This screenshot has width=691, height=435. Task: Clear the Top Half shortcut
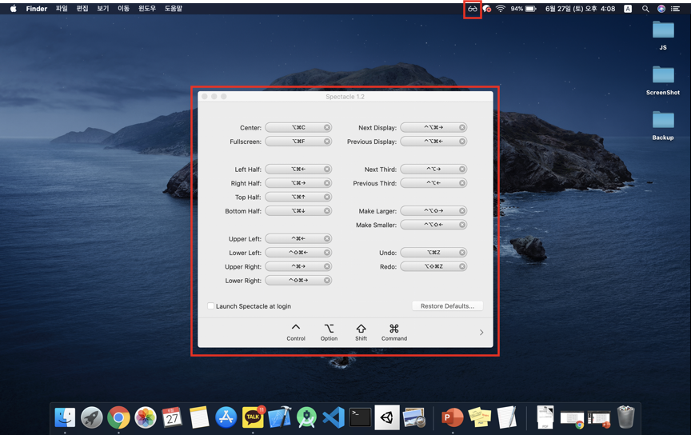(x=327, y=197)
